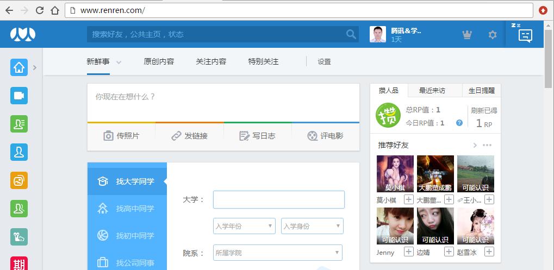Add 赵雪冰 as friend with plus
This screenshot has width=554, height=270.
489,252
